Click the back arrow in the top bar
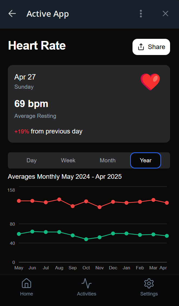 [x=12, y=13]
